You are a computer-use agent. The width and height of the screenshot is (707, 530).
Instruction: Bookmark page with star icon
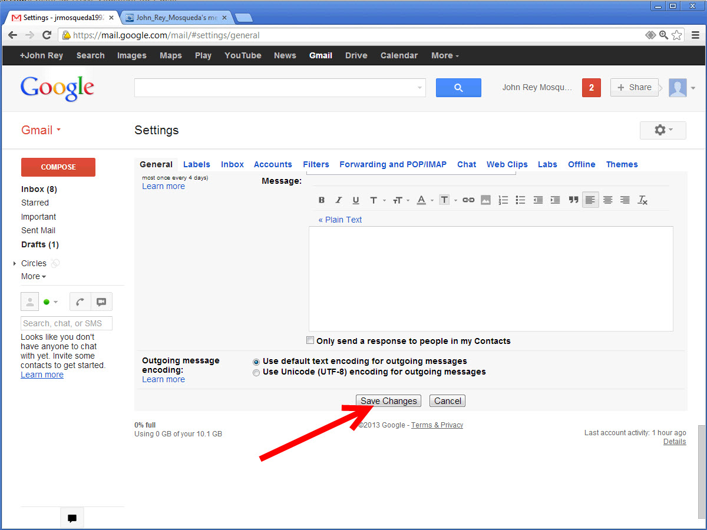click(x=677, y=35)
